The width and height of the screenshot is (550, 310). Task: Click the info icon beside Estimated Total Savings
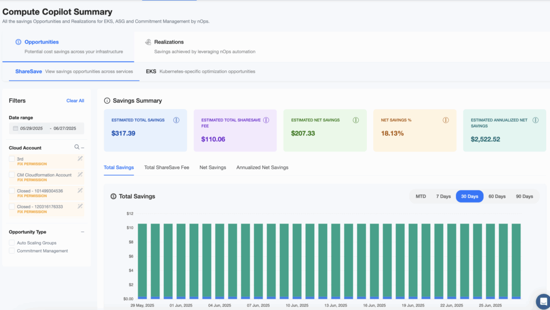176,120
